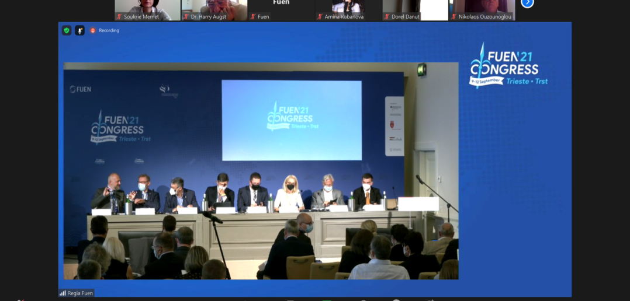Click the muted mic icon for Dr. Harry Augst
This screenshot has width=630, height=301.
[x=186, y=17]
